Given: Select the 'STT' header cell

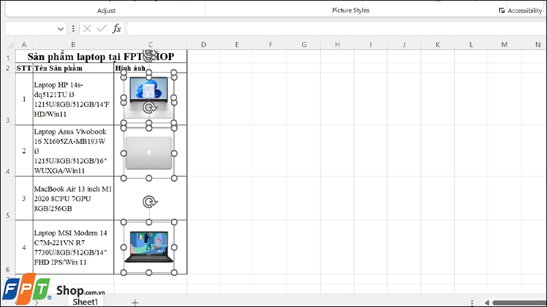Looking at the screenshot, I should click(24, 68).
